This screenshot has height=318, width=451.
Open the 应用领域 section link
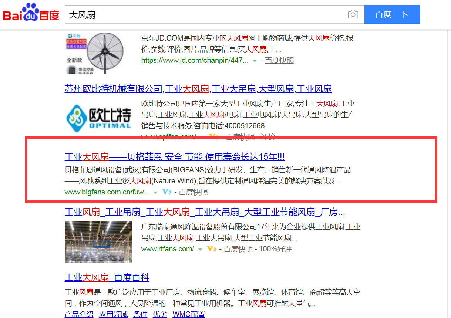click(113, 314)
